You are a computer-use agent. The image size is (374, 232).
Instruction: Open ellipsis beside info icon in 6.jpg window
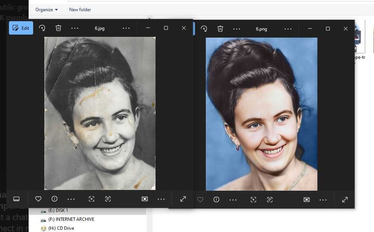71,199
